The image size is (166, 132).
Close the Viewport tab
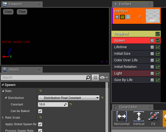click(x=39, y=4)
